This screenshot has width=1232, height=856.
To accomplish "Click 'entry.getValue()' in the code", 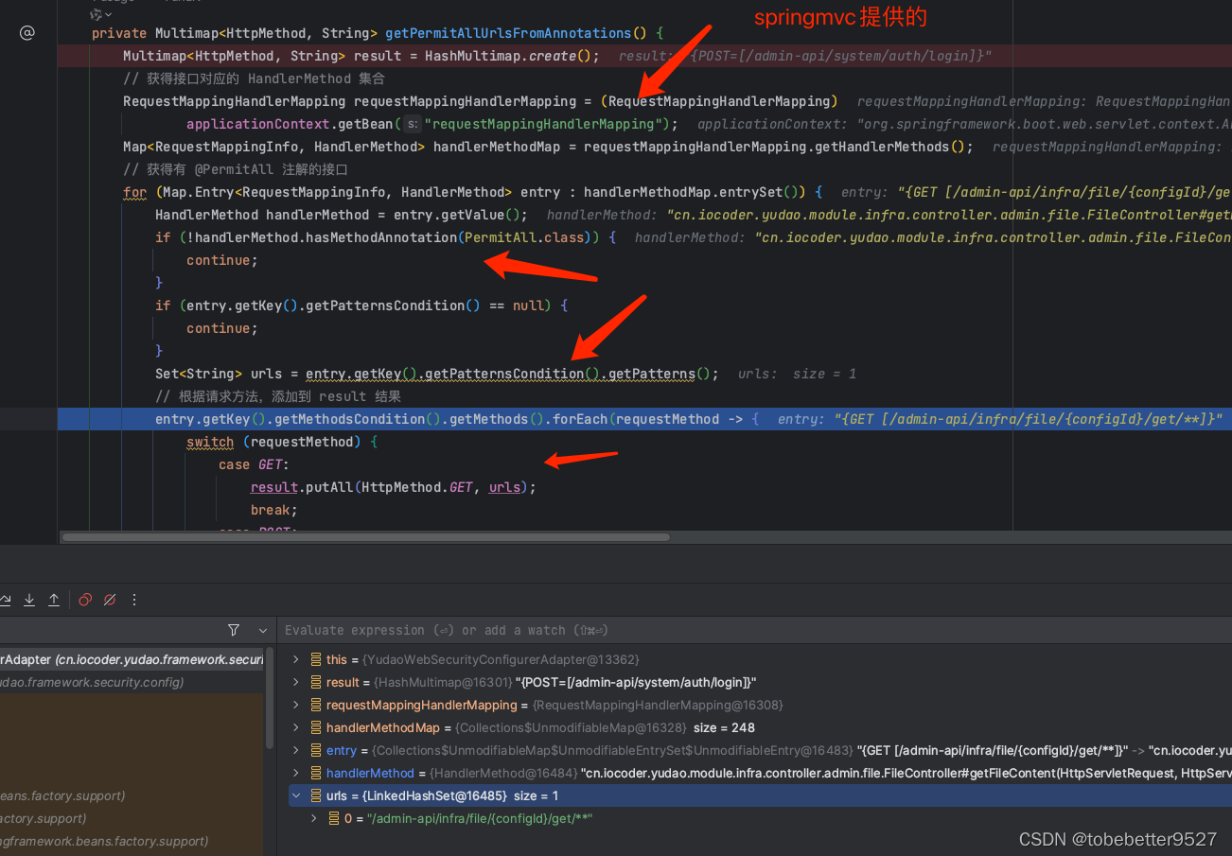I will (456, 215).
